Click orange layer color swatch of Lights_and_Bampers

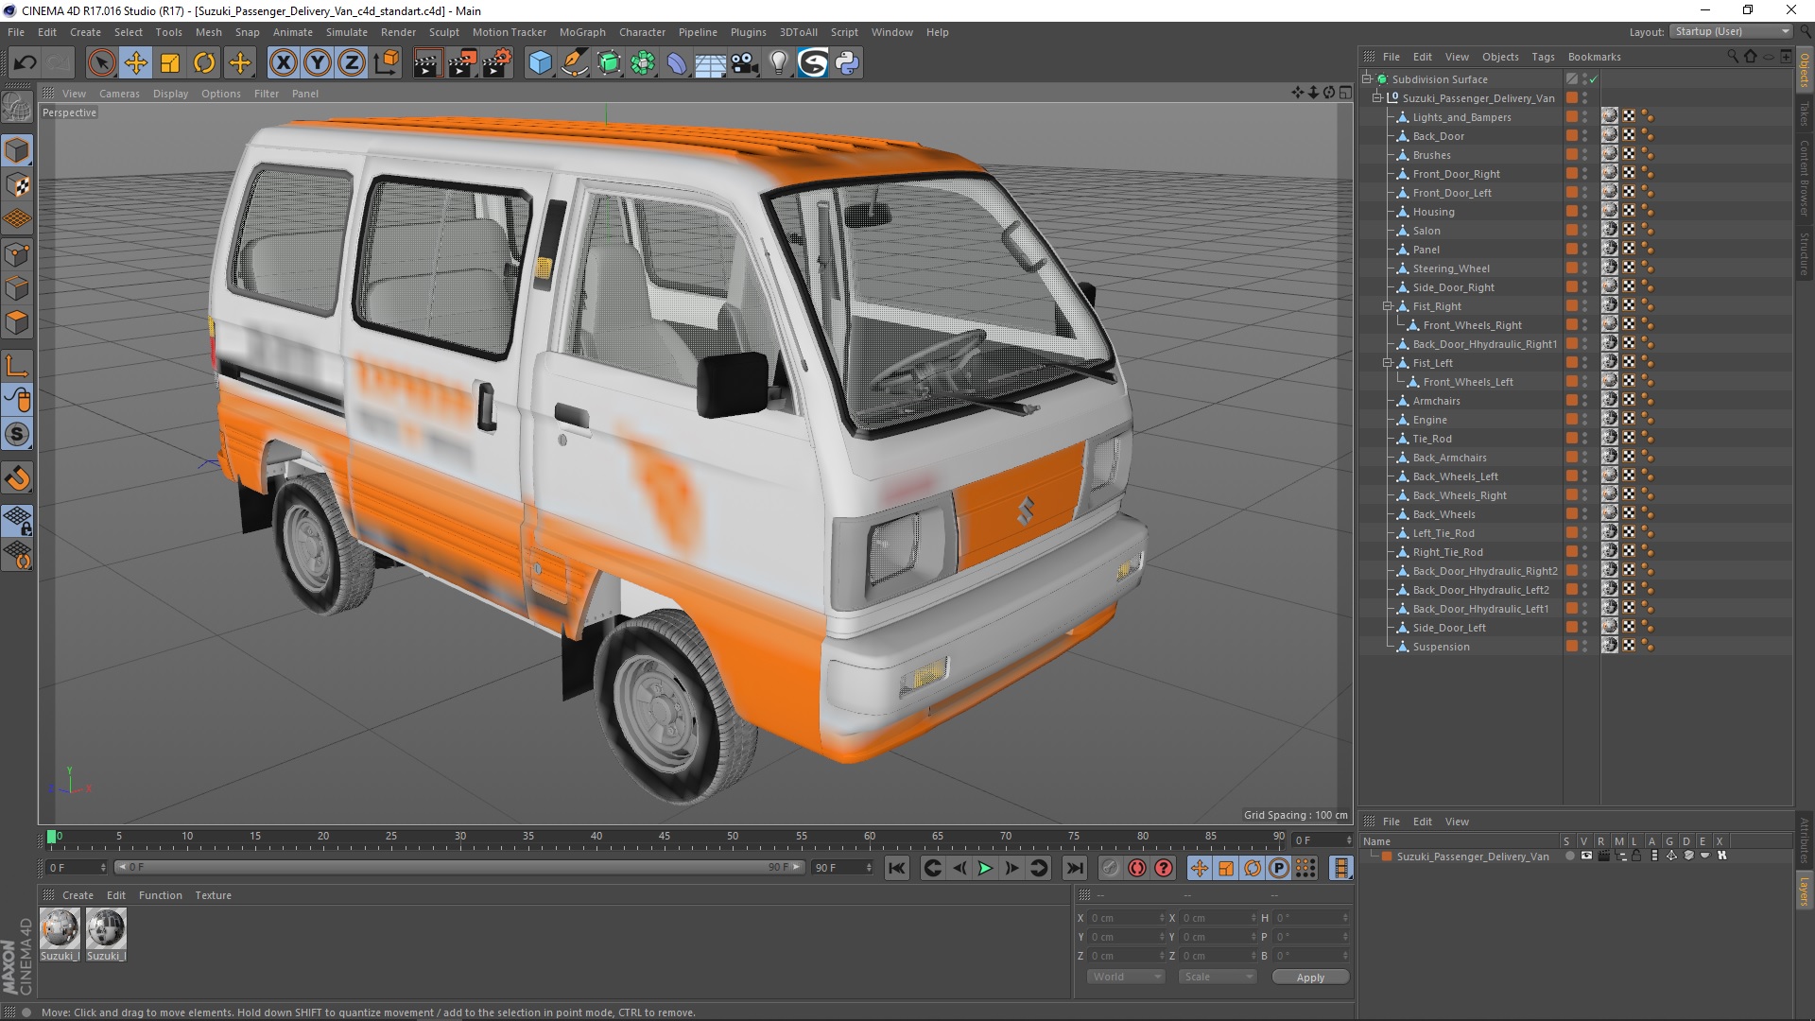click(x=1571, y=117)
